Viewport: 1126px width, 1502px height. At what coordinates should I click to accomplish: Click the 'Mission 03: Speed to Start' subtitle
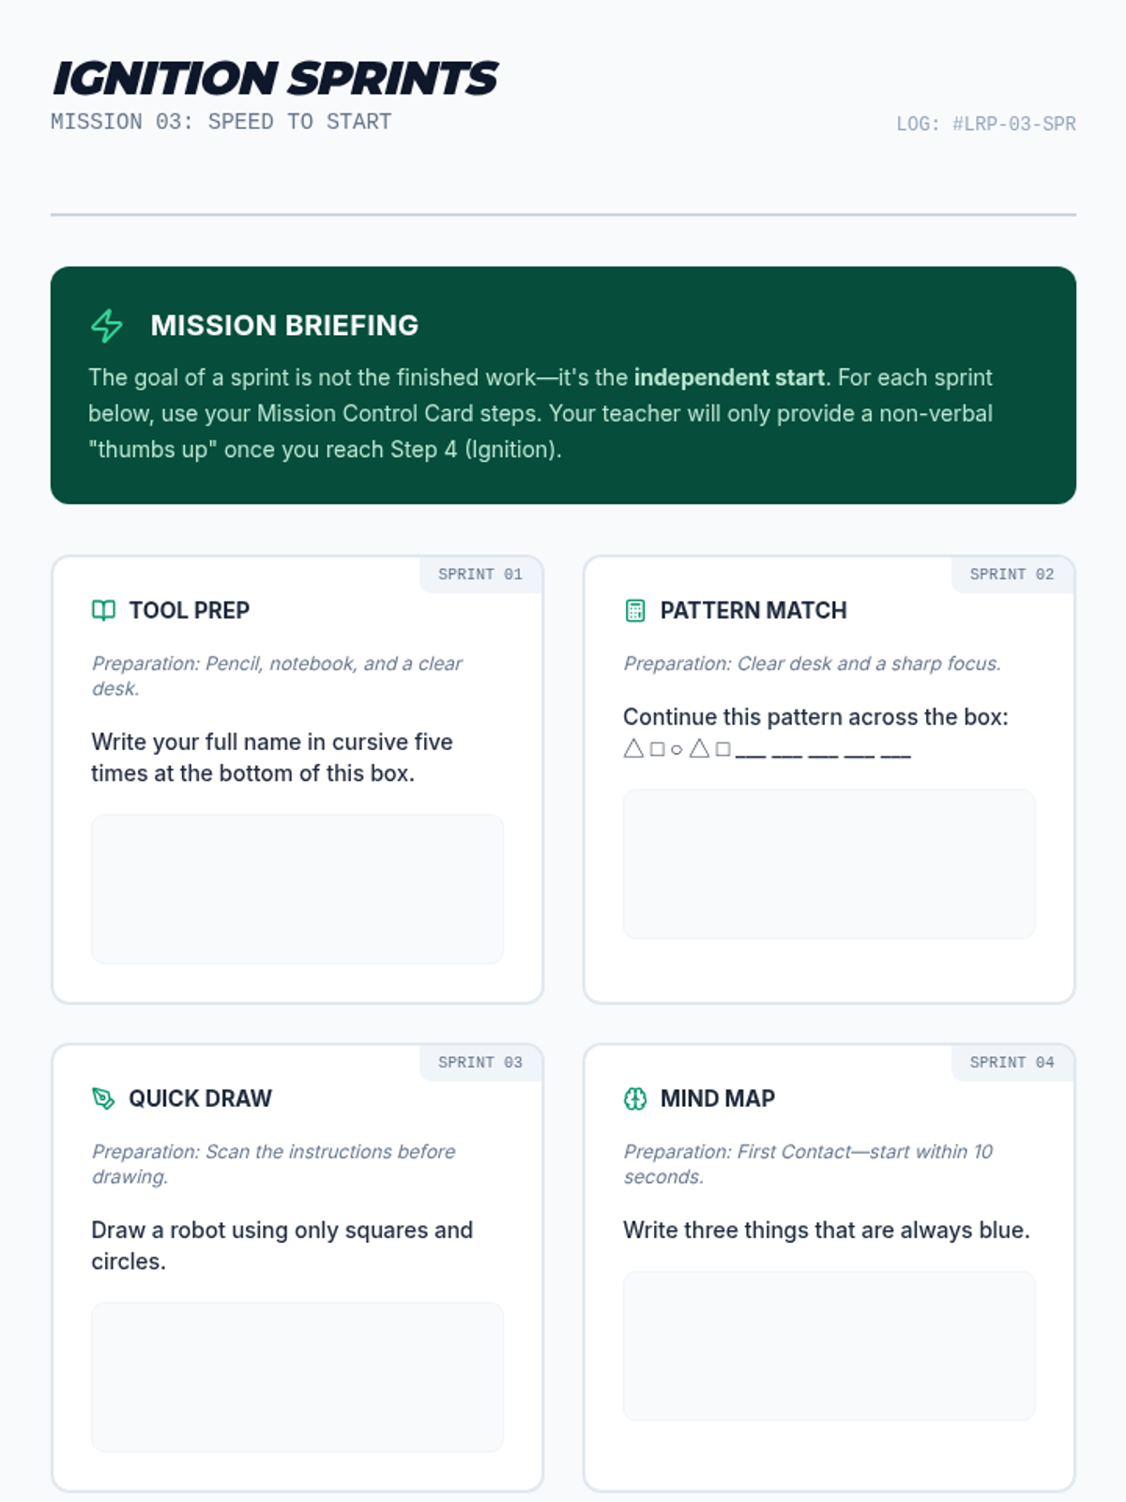pyautogui.click(x=221, y=122)
